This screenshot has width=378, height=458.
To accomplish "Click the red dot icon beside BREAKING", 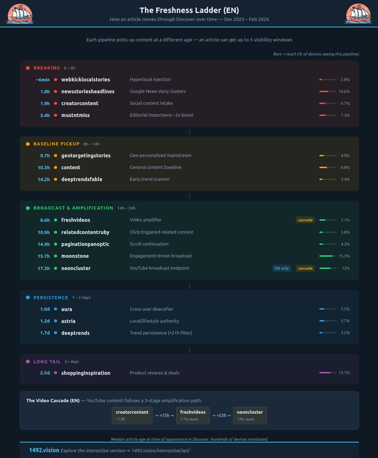I will coord(28,68).
